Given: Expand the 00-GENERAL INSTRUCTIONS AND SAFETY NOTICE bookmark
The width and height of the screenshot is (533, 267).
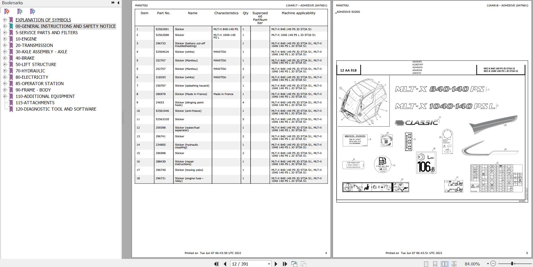Looking at the screenshot, I should (x=5, y=26).
